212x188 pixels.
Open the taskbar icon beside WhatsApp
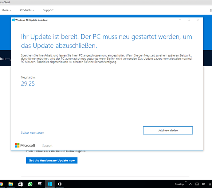click(x=40, y=184)
